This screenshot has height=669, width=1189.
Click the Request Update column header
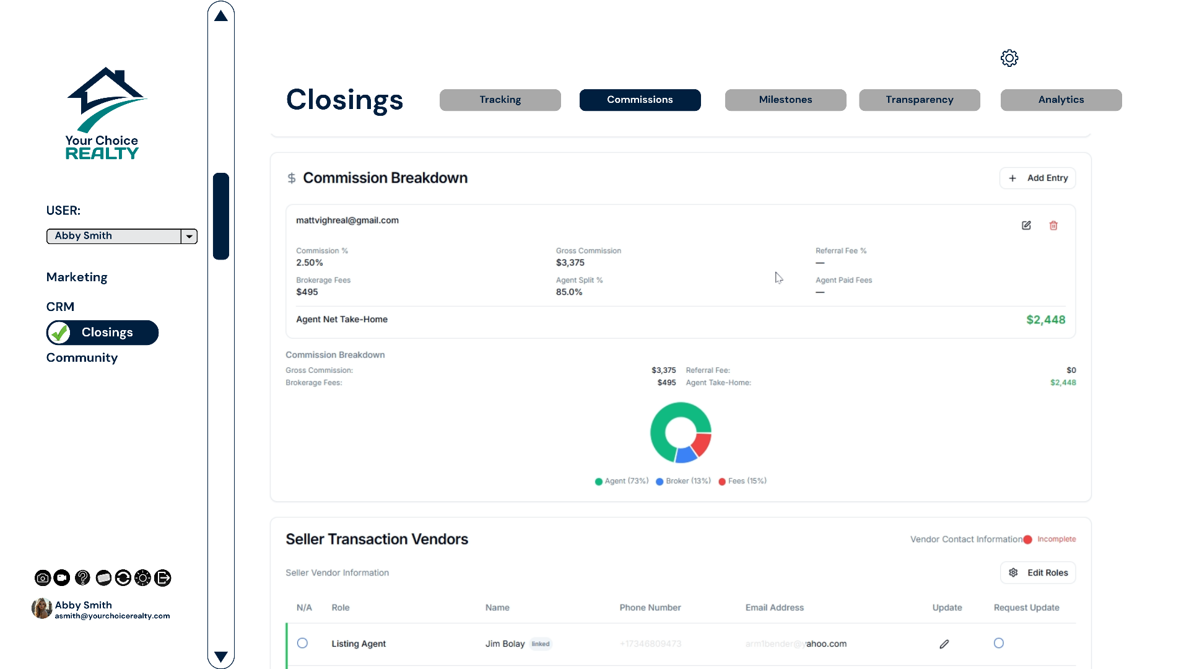(1027, 608)
